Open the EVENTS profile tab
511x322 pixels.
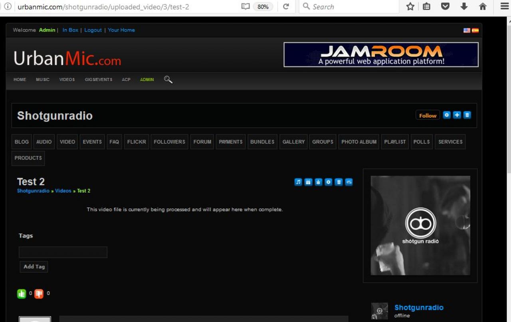(x=92, y=142)
